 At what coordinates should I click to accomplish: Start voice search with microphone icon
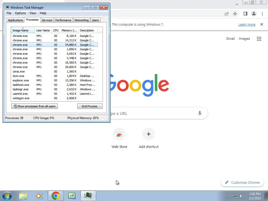click(200, 113)
